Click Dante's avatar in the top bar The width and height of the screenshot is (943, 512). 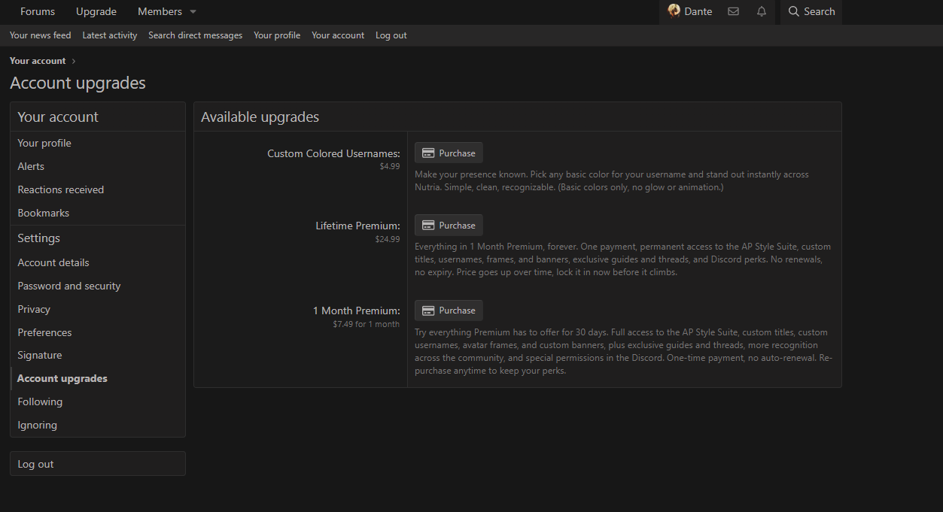(674, 11)
